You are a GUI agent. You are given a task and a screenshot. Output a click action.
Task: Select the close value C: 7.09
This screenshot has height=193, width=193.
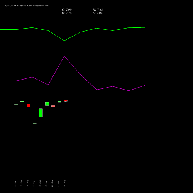67,10
